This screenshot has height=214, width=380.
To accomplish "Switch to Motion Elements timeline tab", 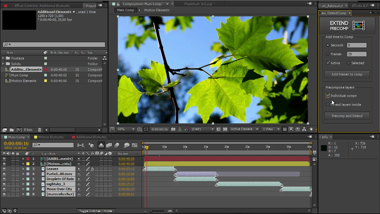I will click(x=50, y=137).
